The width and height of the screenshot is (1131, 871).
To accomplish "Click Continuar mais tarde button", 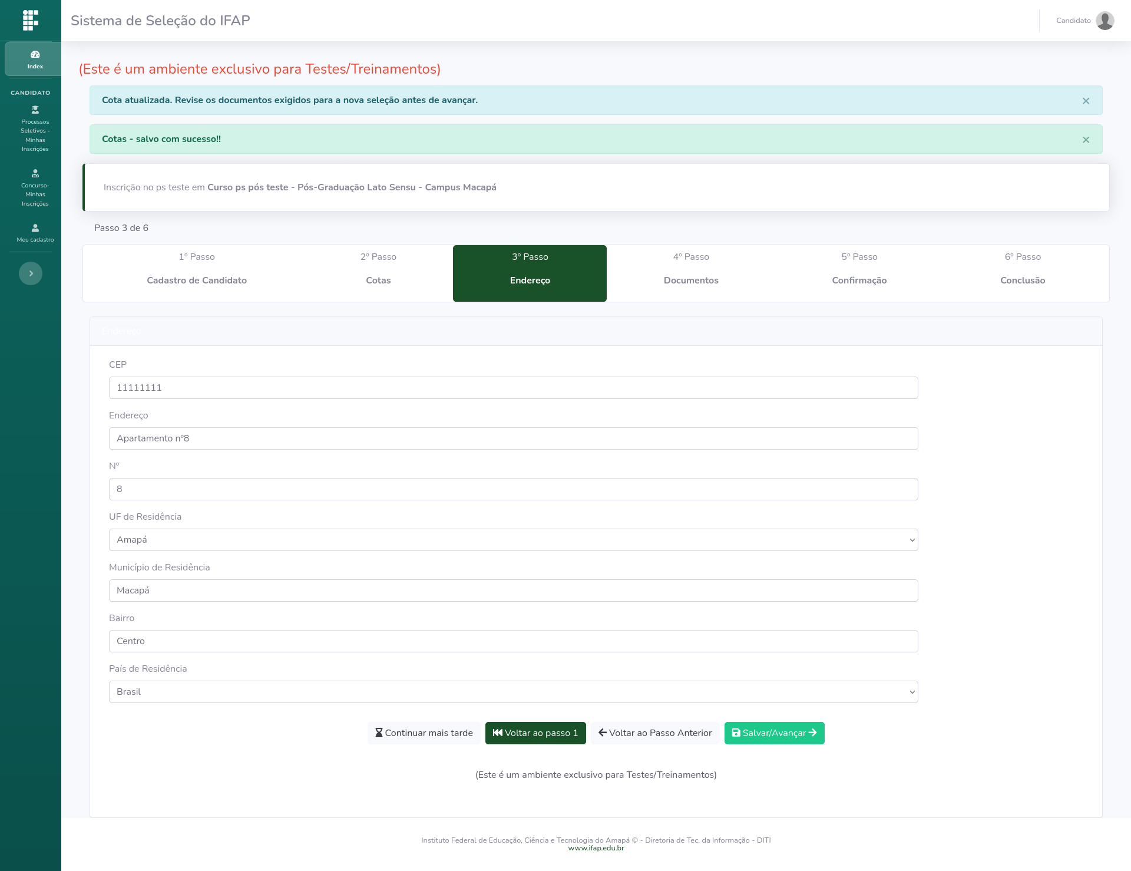I will pyautogui.click(x=424, y=733).
